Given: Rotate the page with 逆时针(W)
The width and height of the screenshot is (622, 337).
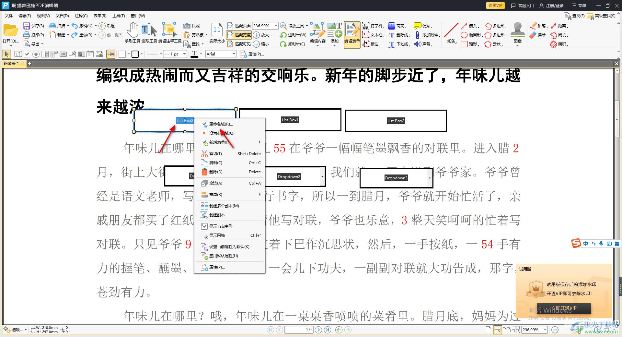Looking at the screenshot, I should [293, 35].
